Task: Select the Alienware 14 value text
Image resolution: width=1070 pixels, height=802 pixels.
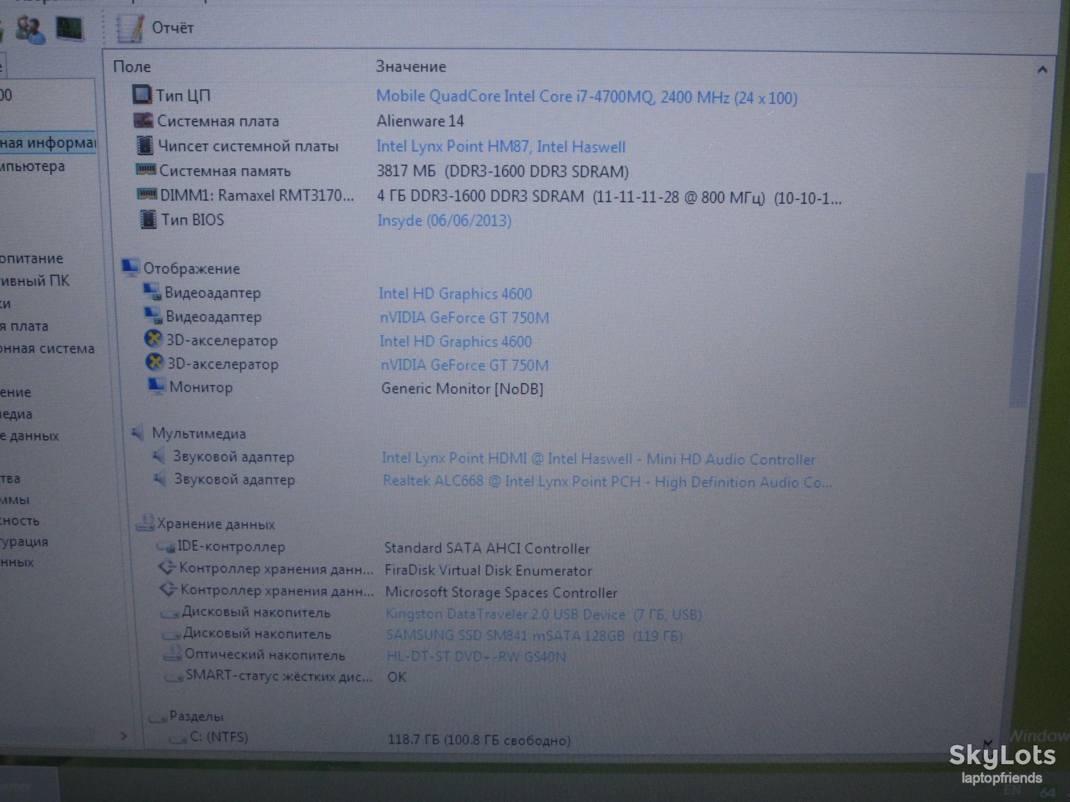Action: (420, 121)
